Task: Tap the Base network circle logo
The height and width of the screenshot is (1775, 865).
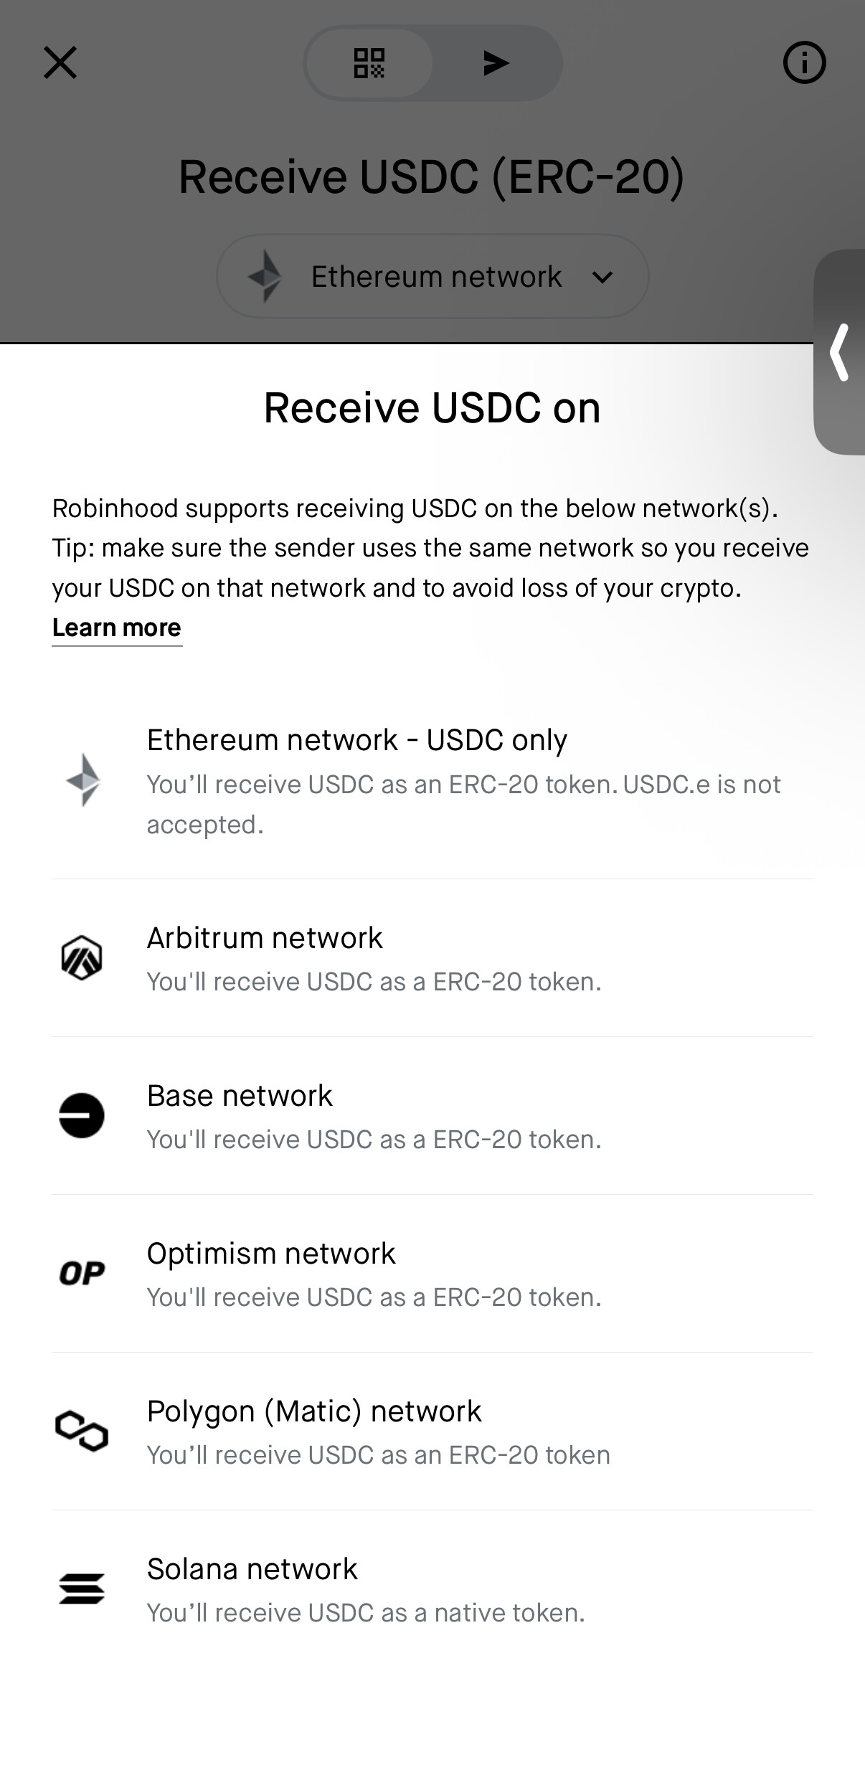Action: tap(82, 1116)
